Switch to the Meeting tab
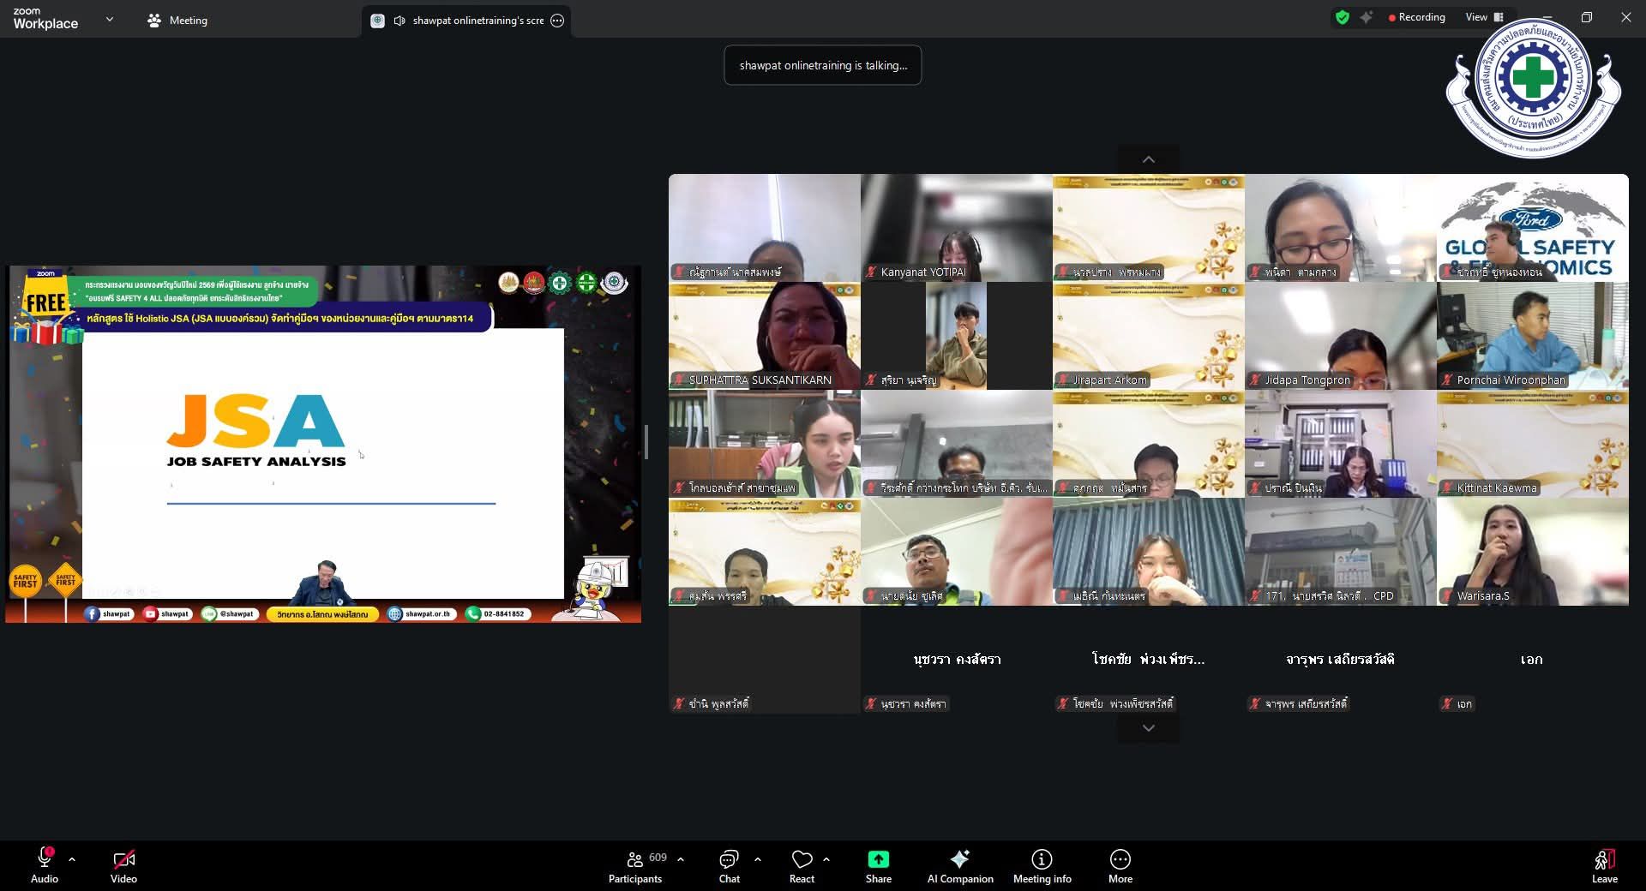 (177, 21)
